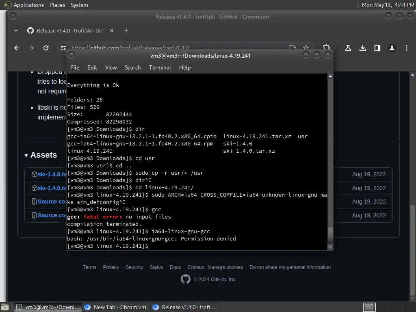Open Chromium three-dot menu
The width and height of the screenshot is (416, 312).
406,48
